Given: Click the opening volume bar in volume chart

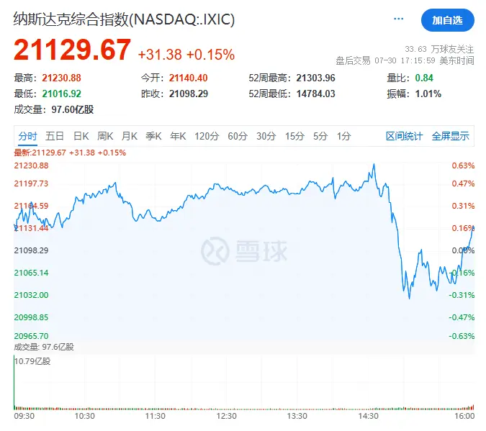Looking at the screenshot, I should click(x=14, y=383).
